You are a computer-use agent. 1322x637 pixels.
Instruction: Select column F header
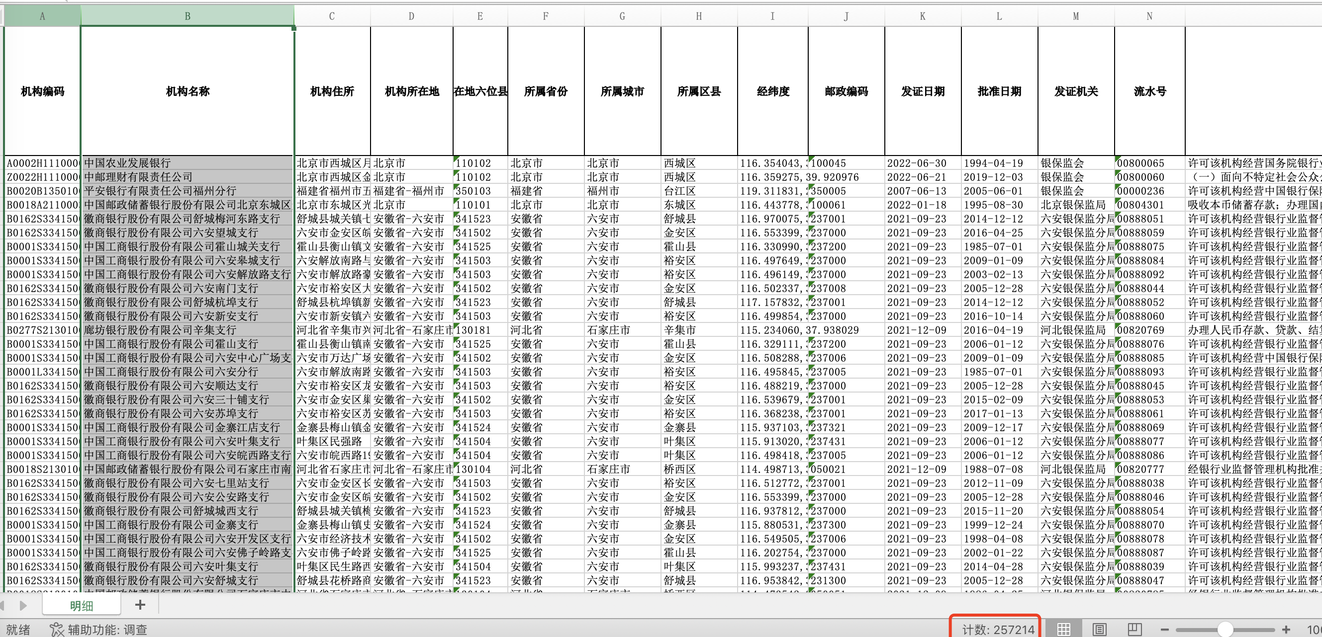(x=546, y=16)
